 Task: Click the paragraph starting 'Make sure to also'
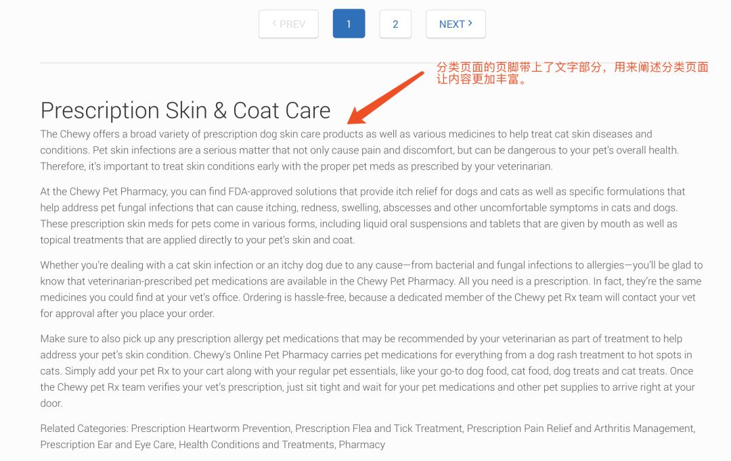(x=368, y=370)
